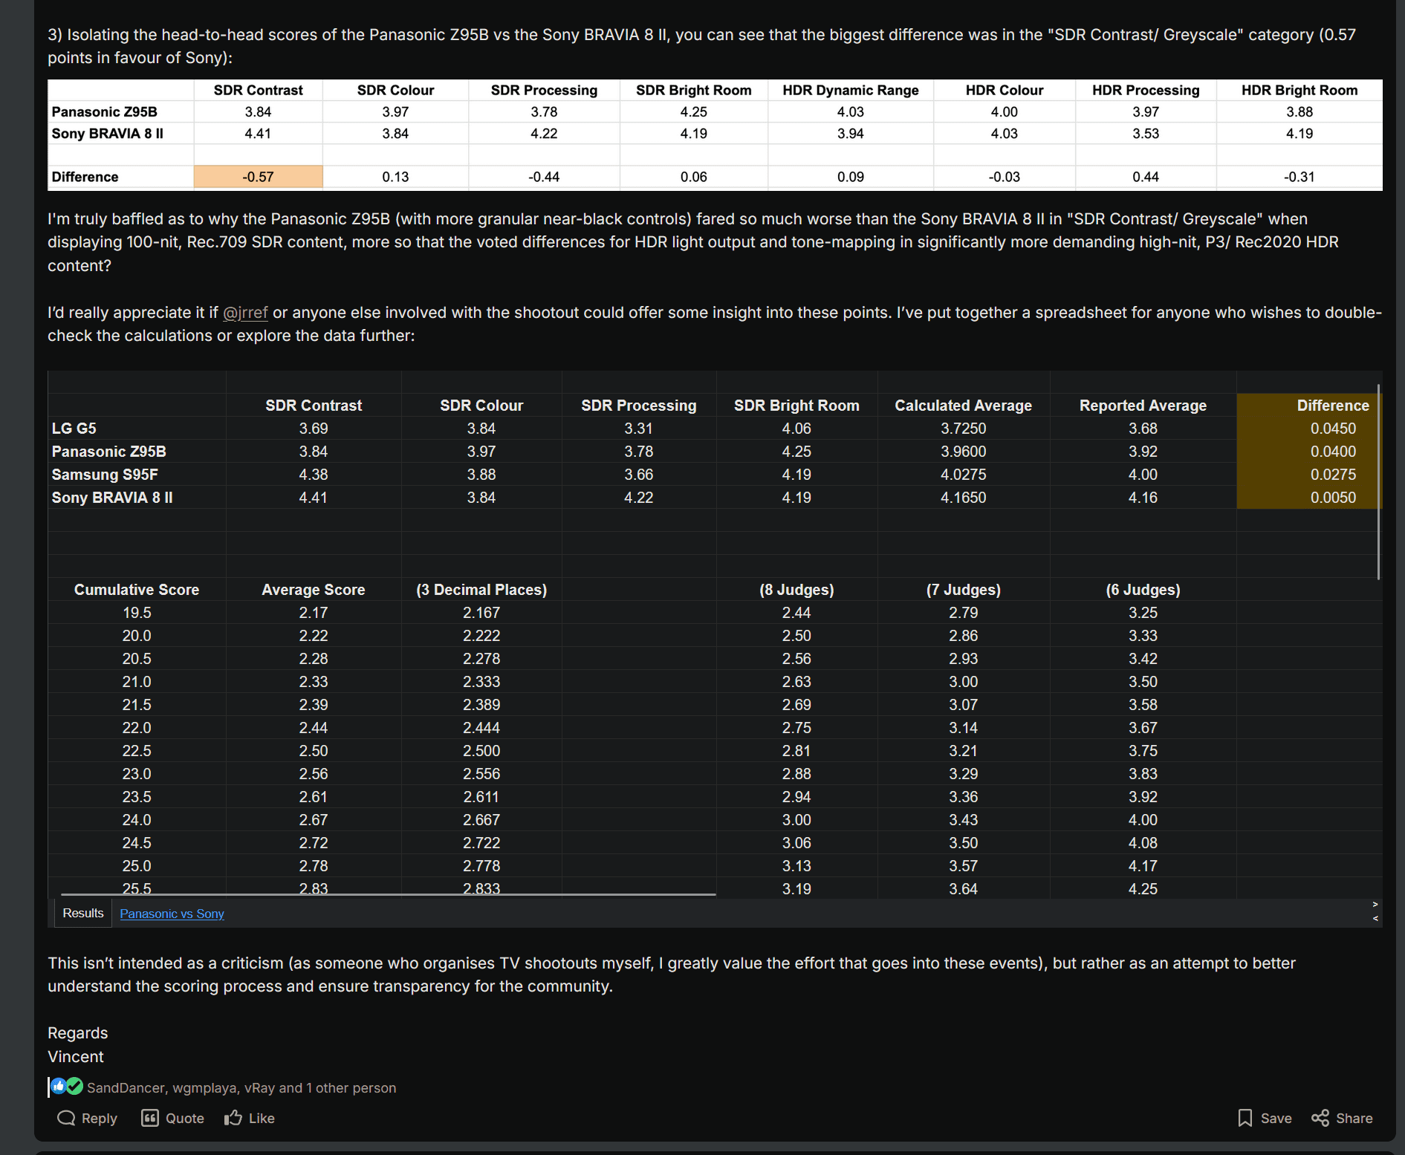Select the 'SDR Contrast' header in top table
The image size is (1405, 1155).
[258, 90]
